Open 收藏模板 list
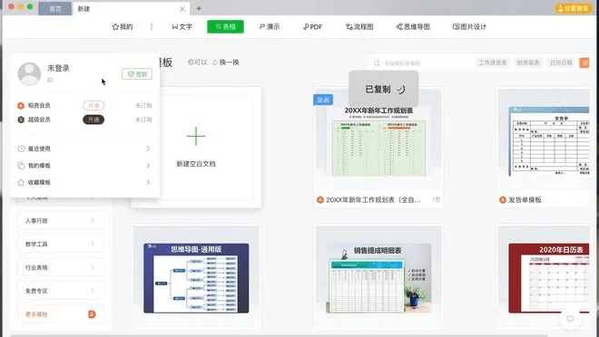Image resolution: width=599 pixels, height=337 pixels. [x=84, y=182]
